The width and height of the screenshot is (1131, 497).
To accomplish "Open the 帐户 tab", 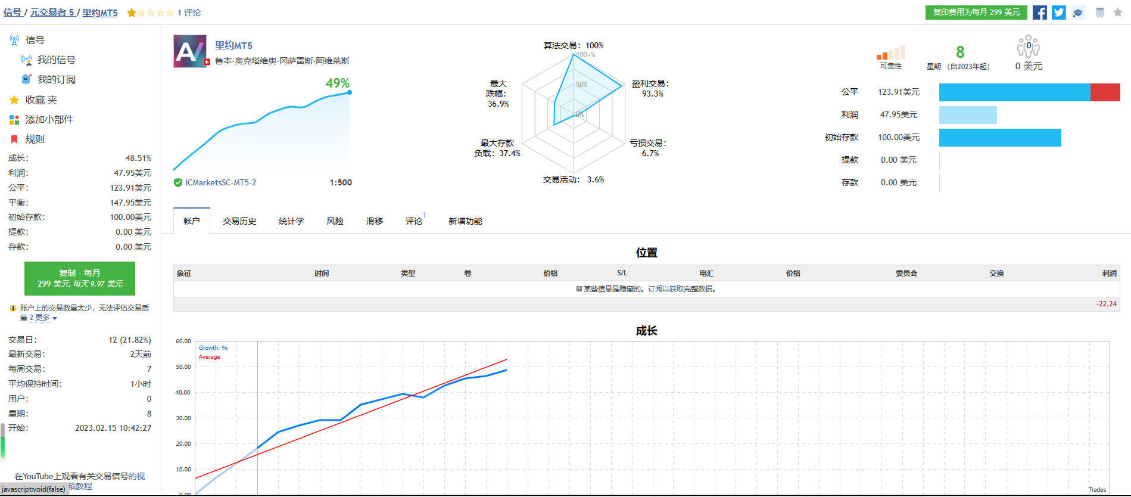I will click(192, 221).
